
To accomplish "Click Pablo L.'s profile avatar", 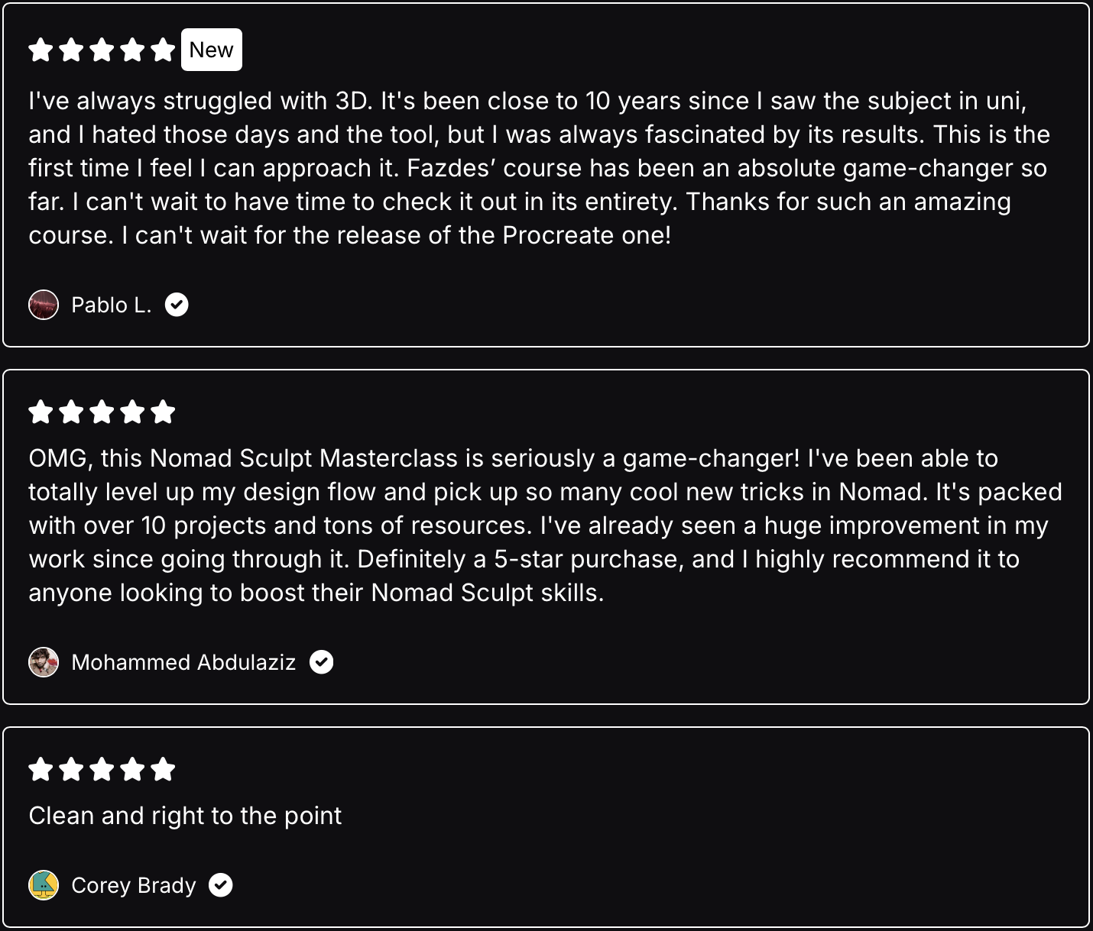I will (x=44, y=305).
